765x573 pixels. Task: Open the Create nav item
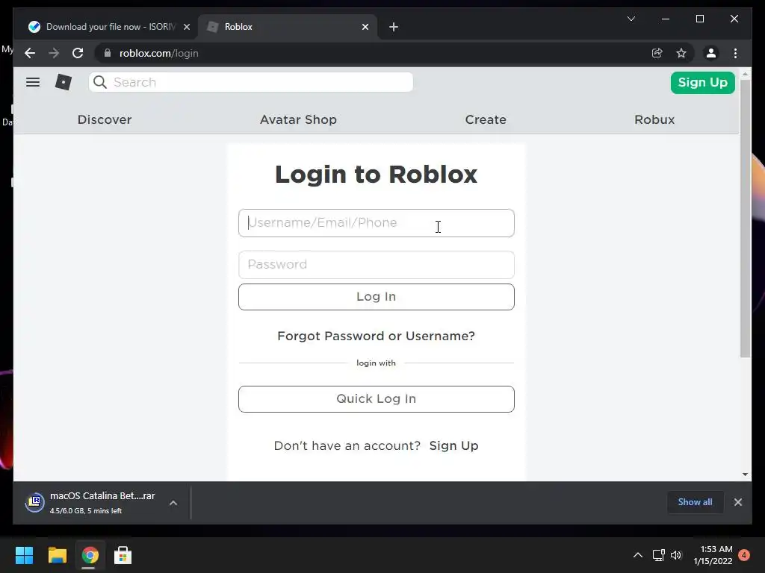[x=486, y=119]
